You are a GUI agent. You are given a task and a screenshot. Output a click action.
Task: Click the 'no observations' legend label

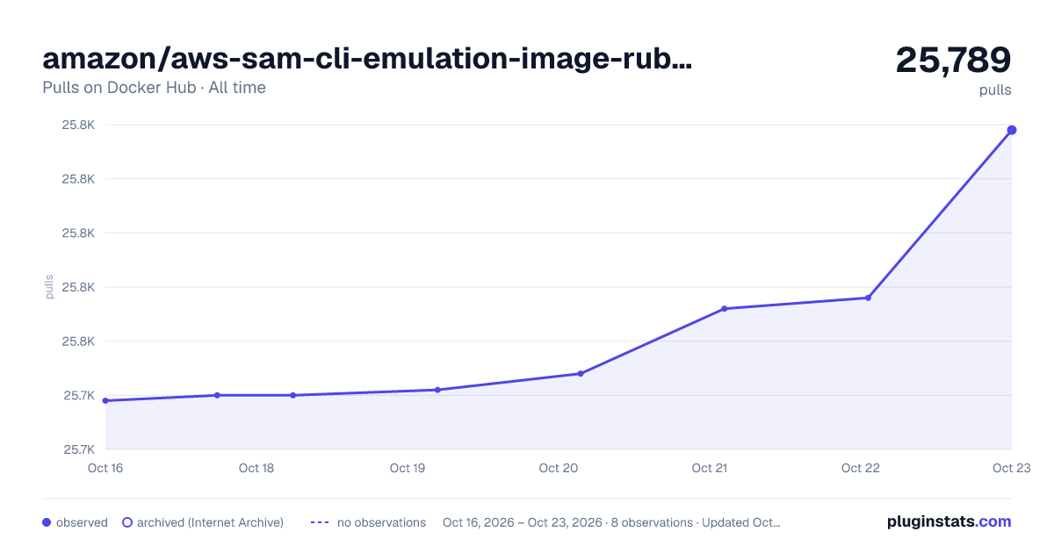pyautogui.click(x=381, y=522)
